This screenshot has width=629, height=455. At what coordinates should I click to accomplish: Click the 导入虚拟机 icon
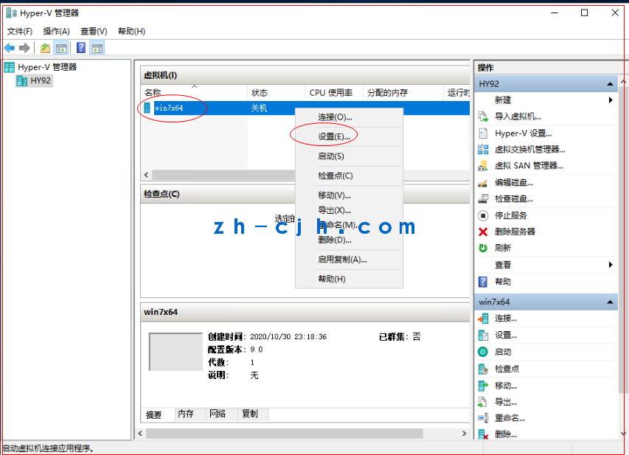[x=484, y=117]
